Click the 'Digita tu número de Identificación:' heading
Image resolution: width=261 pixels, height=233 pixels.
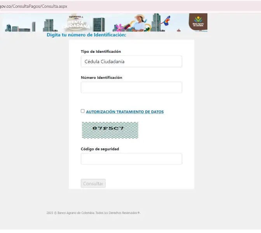[x=86, y=35]
